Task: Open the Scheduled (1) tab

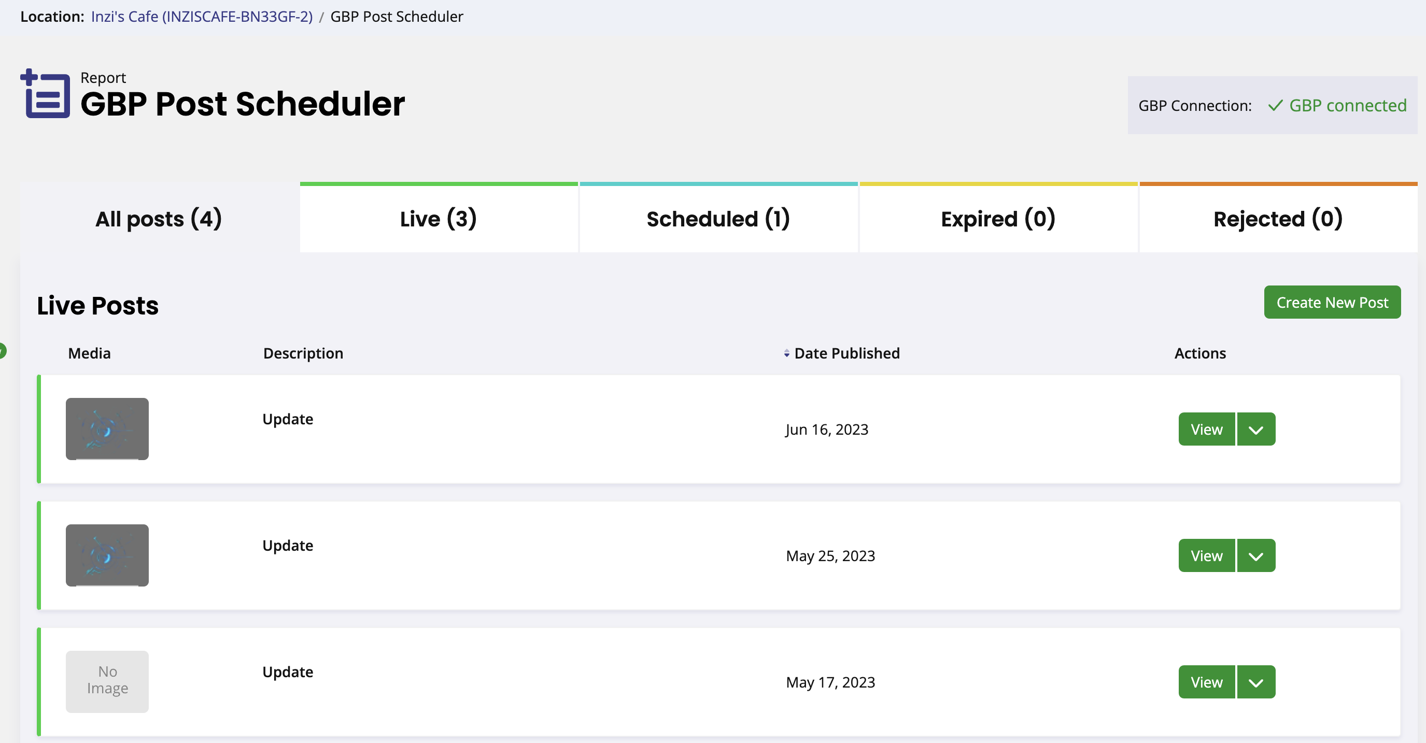Action: (x=718, y=219)
